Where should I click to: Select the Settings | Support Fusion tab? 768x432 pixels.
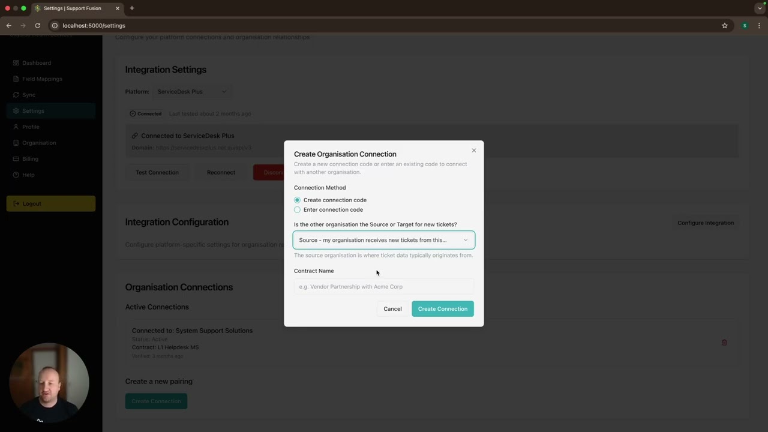click(x=77, y=8)
